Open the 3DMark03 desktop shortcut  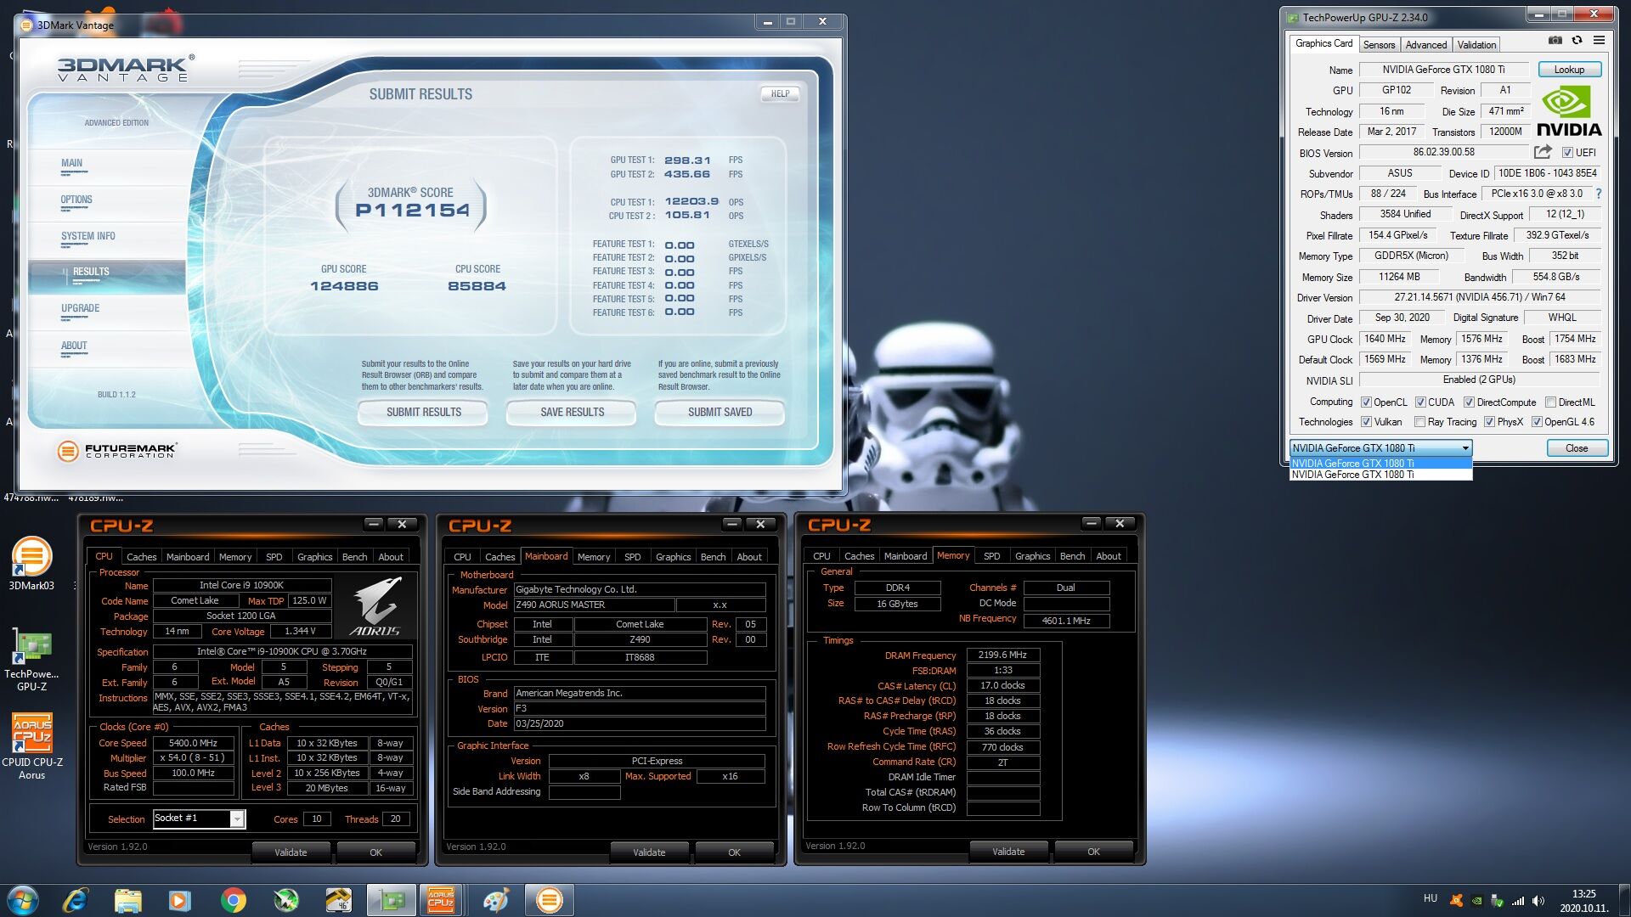click(31, 564)
